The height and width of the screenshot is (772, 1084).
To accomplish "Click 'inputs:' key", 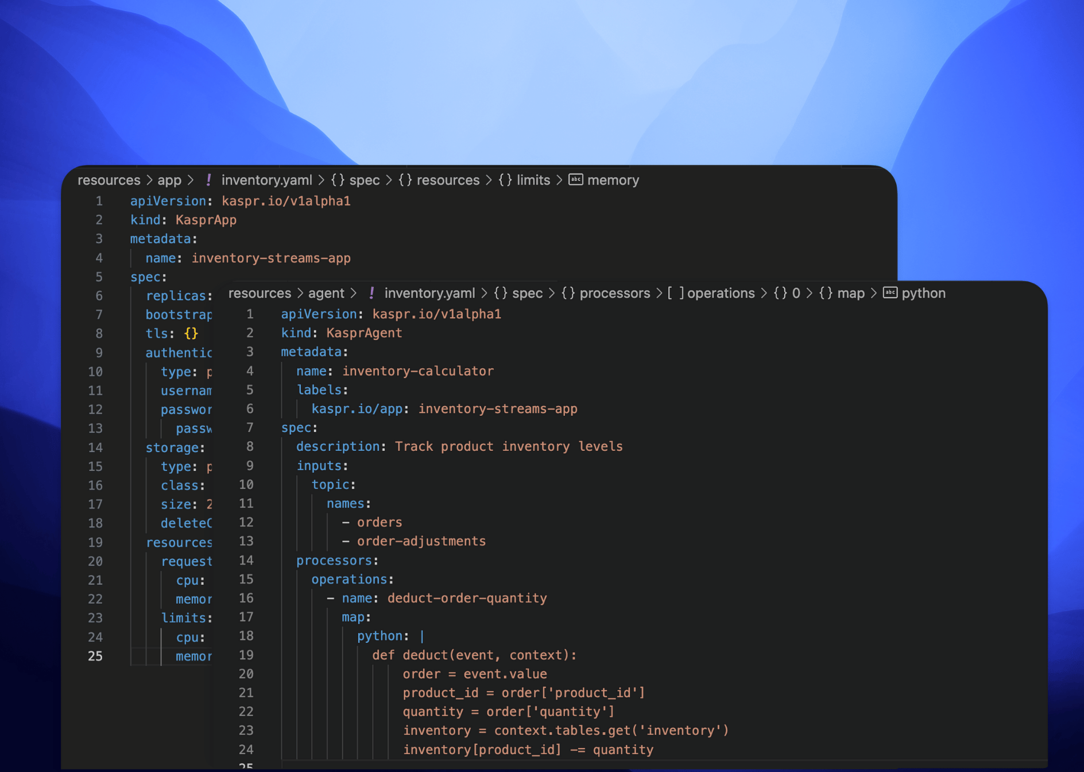I will tap(323, 466).
